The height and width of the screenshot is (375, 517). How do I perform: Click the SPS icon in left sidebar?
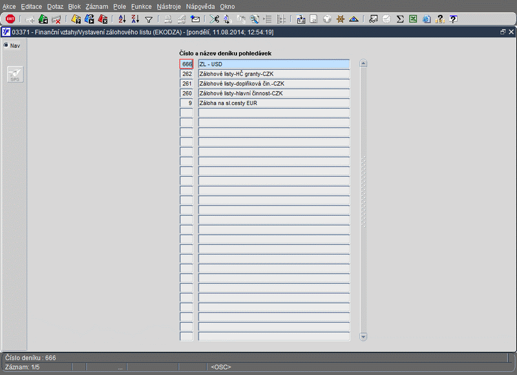point(15,74)
